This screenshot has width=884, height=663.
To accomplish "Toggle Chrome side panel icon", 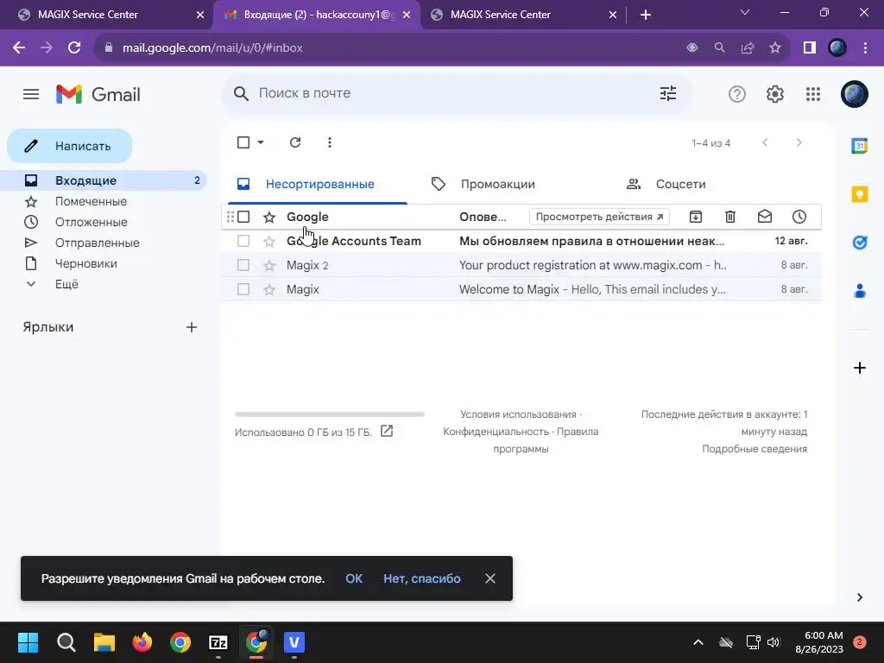I will [x=810, y=48].
